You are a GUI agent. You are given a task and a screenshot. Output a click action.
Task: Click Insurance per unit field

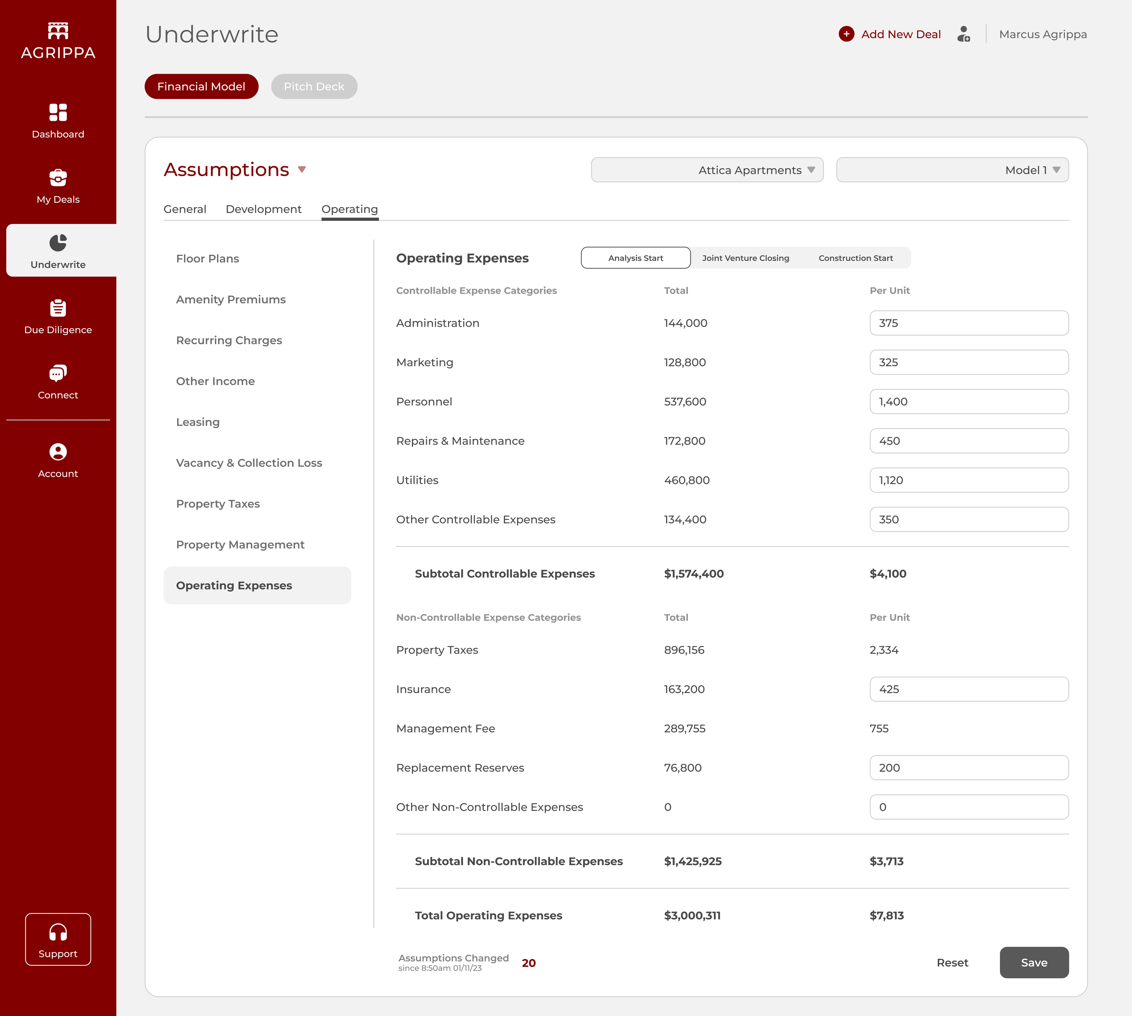[x=969, y=689]
